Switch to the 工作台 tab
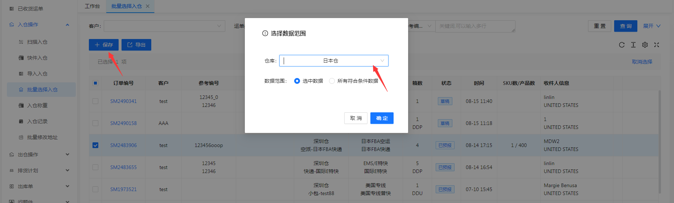 click(92, 6)
